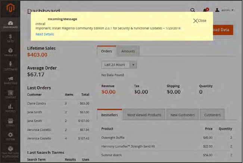Click the Lifetime Sales $403.00 value
243x163 pixels.
point(37,55)
